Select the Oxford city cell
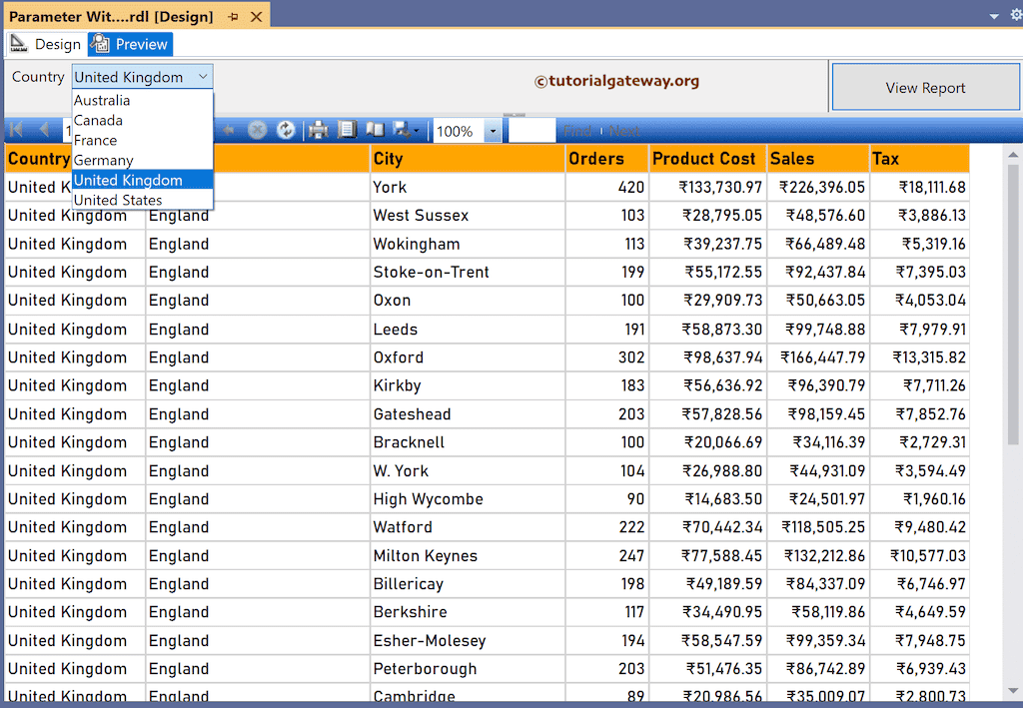The image size is (1023, 708). pos(468,357)
